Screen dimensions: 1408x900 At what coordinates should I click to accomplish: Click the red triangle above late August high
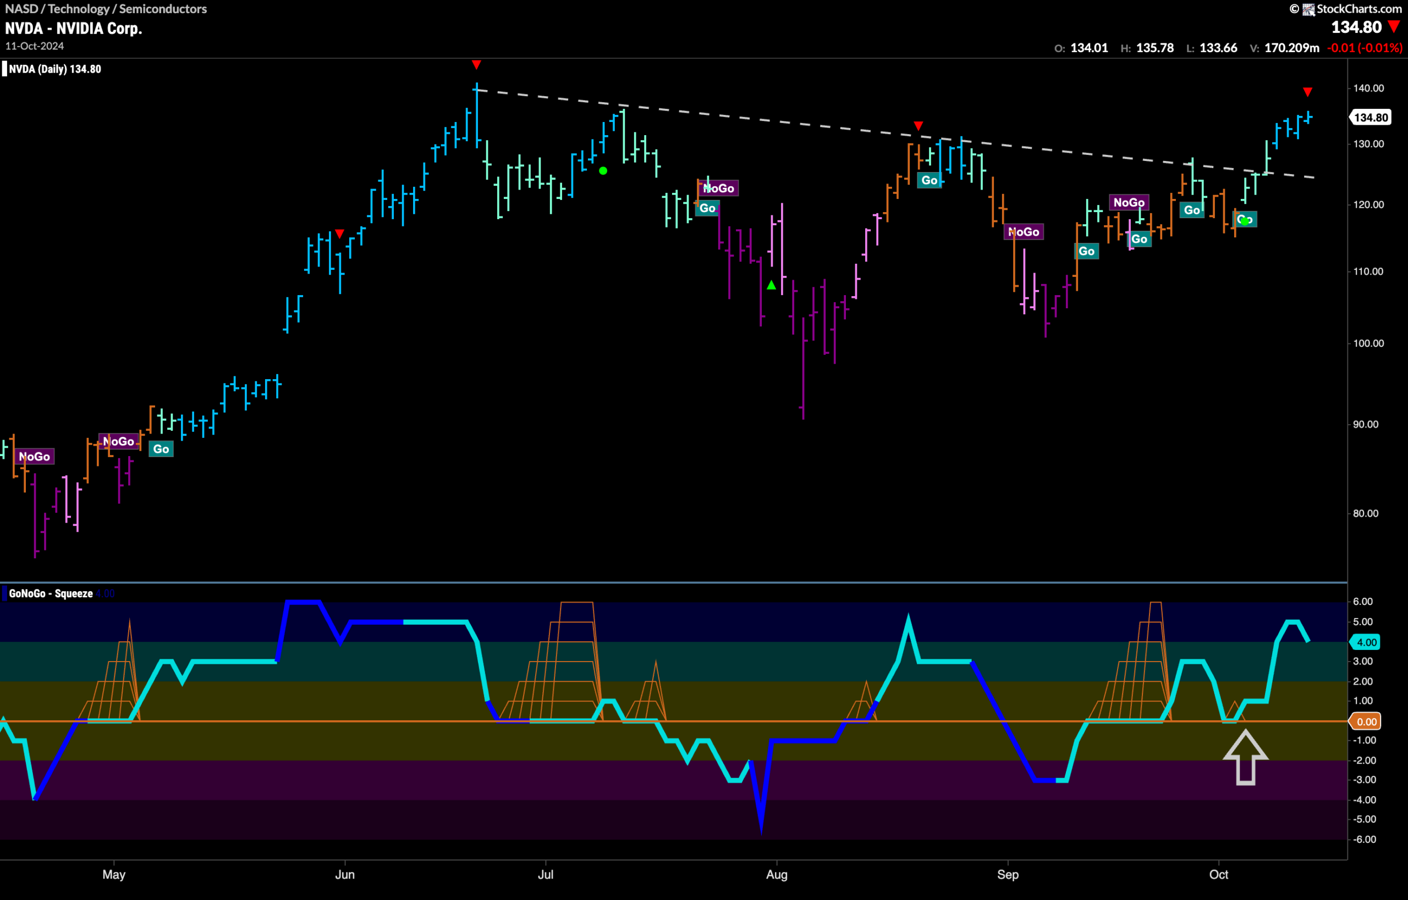(919, 126)
